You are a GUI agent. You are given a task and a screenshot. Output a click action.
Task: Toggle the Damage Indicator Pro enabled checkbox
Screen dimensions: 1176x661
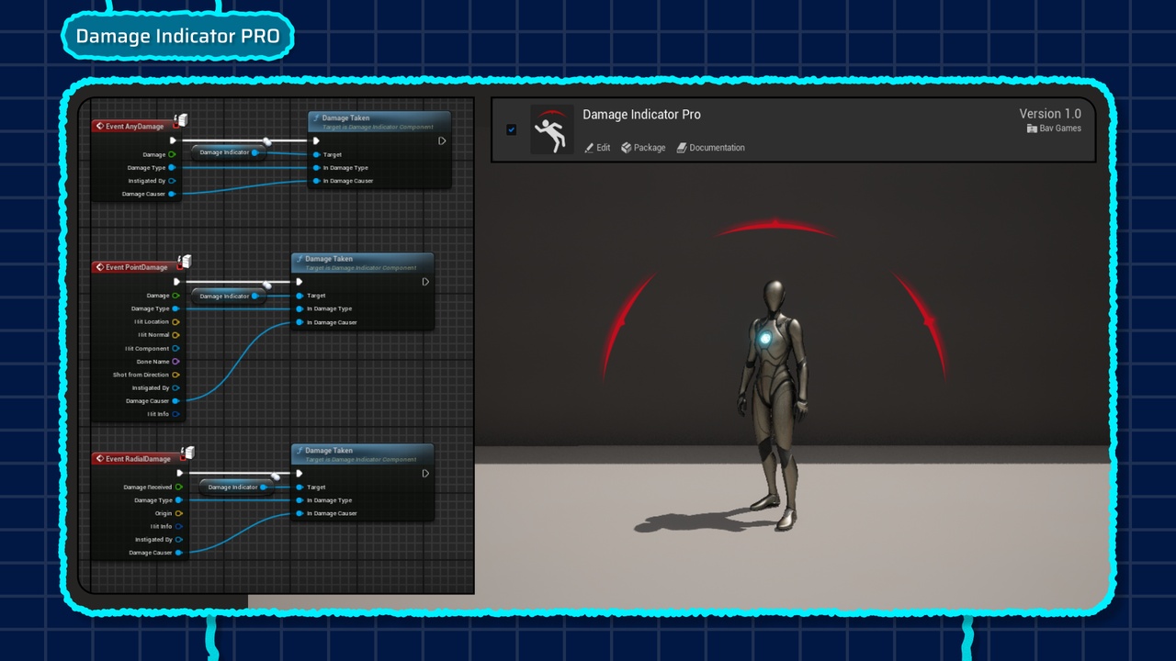(x=512, y=129)
